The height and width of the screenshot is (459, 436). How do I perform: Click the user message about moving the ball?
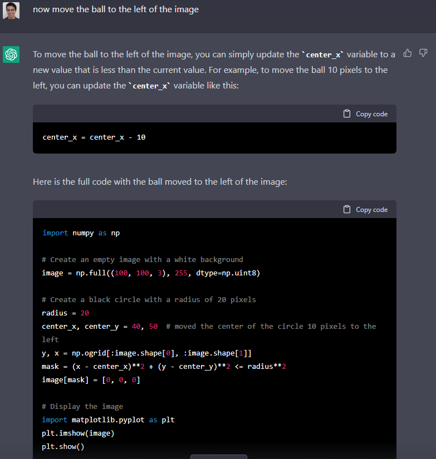pos(115,9)
